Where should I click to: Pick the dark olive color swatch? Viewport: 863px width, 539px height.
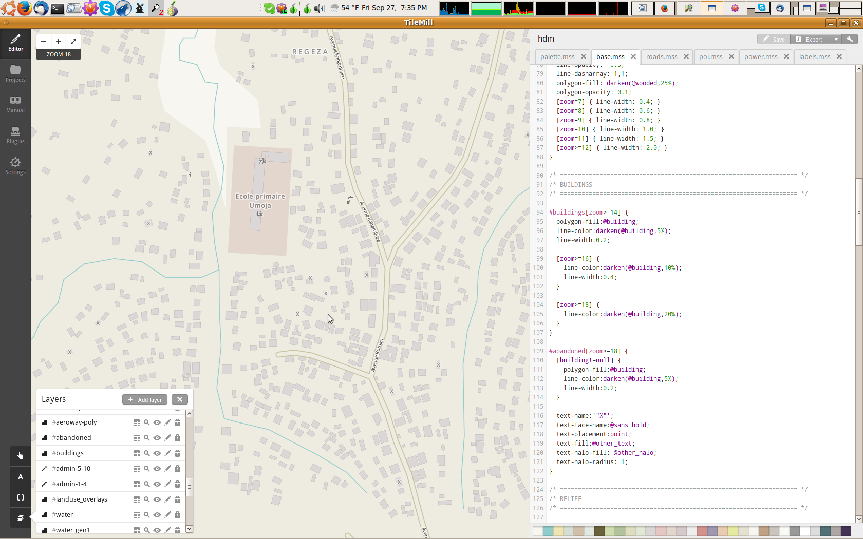click(x=599, y=531)
